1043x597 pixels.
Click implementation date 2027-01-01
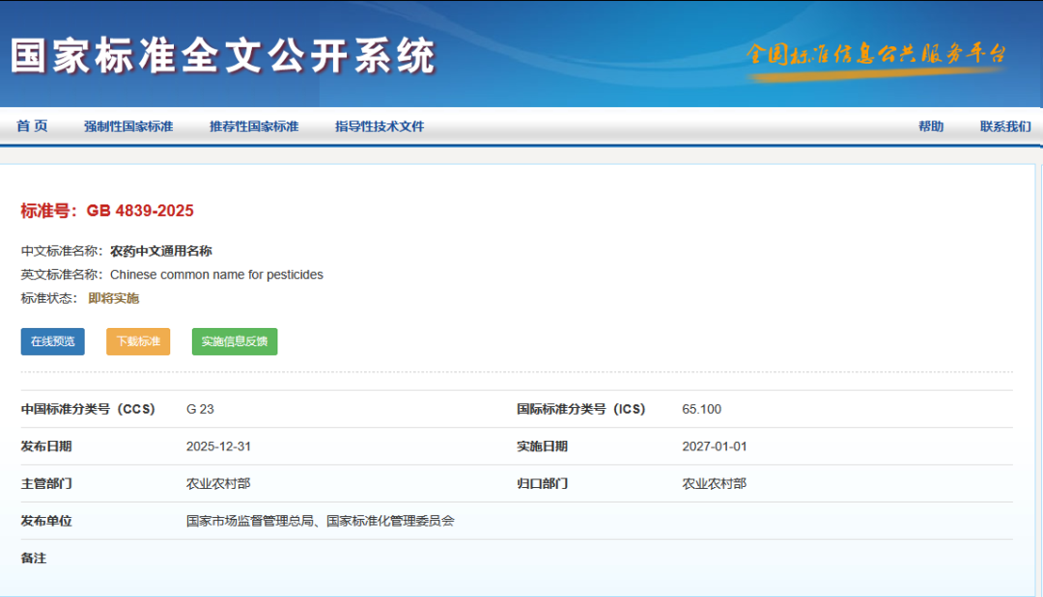pos(715,447)
